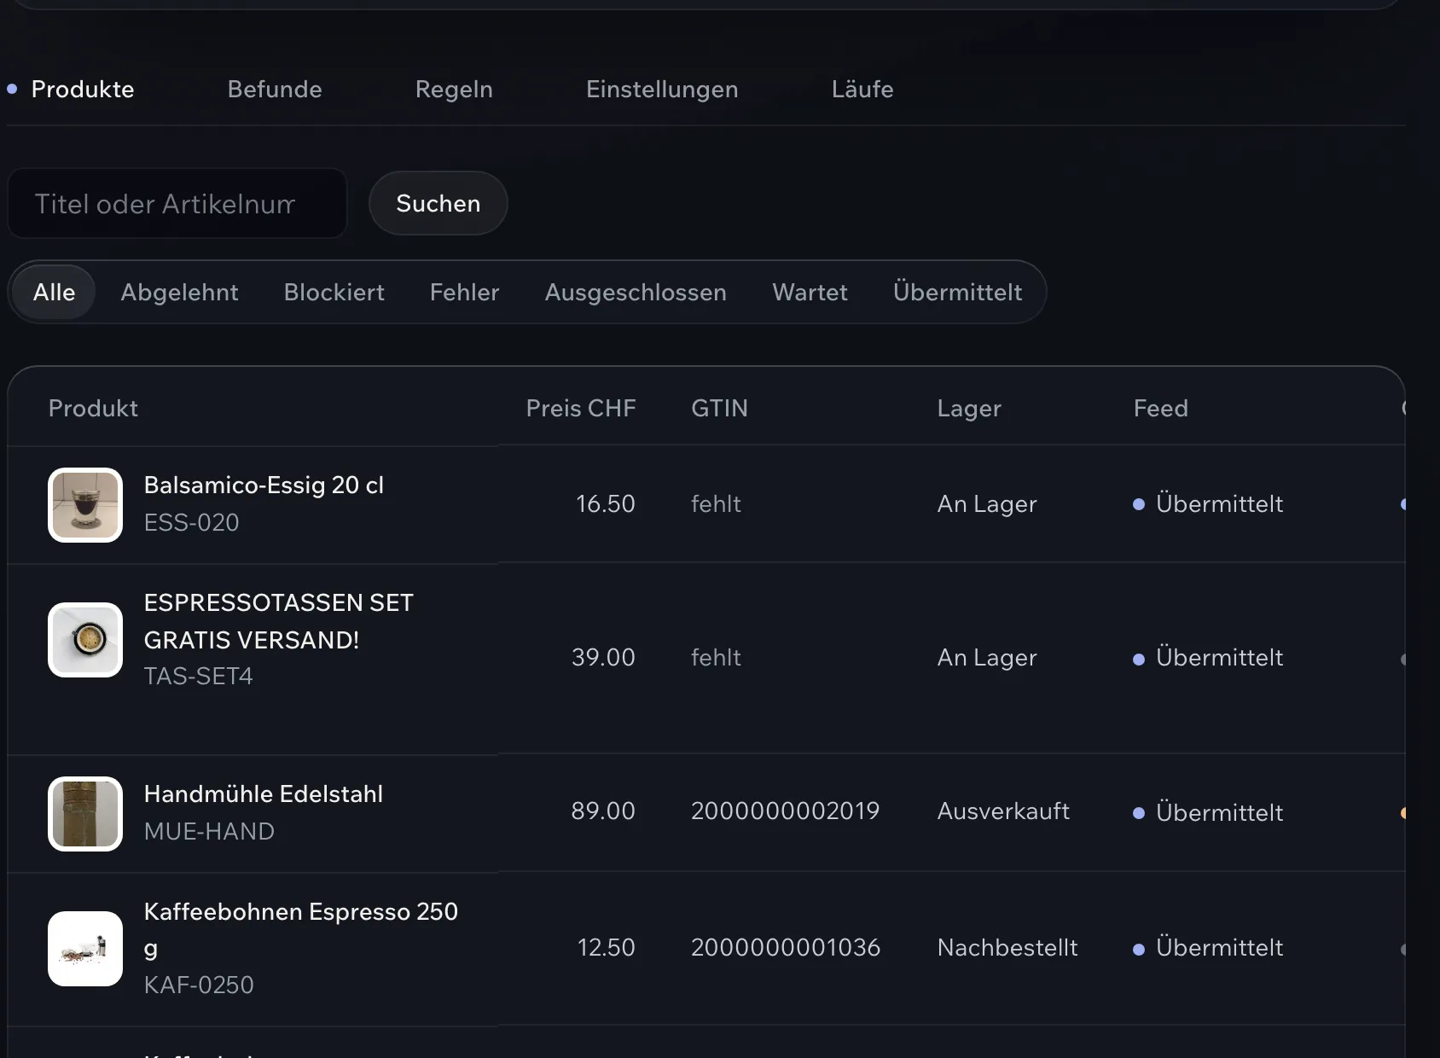This screenshot has height=1058, width=1440.
Task: Click GTIN 2000000001036
Action: [786, 948]
